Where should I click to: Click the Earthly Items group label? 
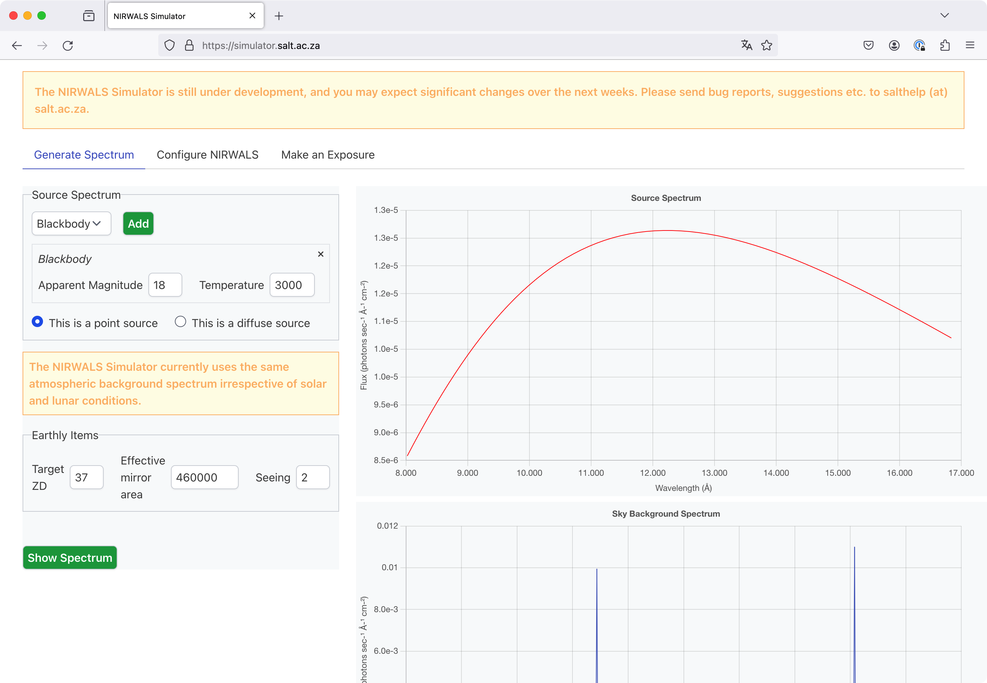click(65, 435)
